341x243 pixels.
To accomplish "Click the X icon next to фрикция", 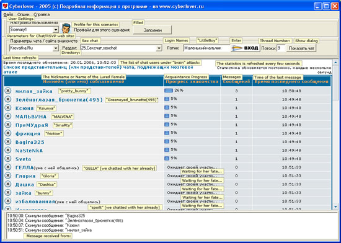I will pos(8,133).
